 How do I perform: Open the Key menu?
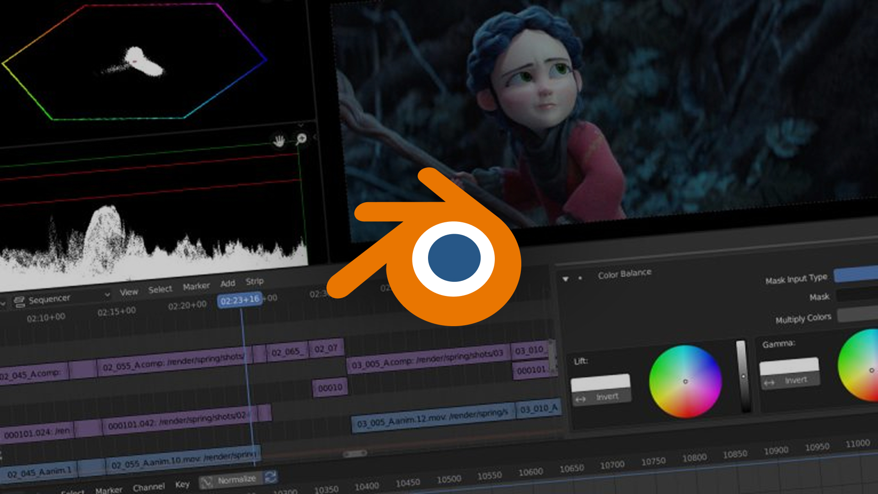tap(182, 485)
